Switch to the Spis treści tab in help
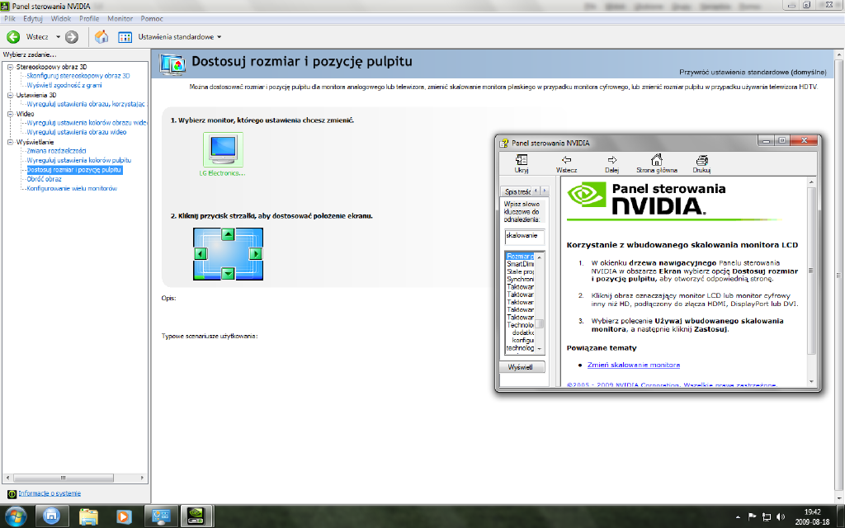 coord(517,191)
